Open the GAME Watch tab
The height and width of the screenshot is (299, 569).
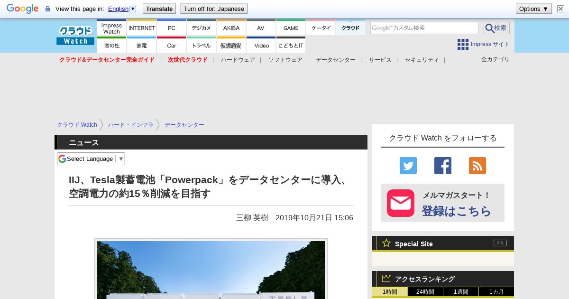coord(291,28)
